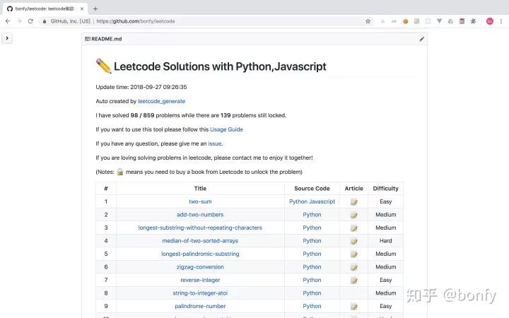
Task: Reload the page with refresh icon
Action: click(30, 21)
